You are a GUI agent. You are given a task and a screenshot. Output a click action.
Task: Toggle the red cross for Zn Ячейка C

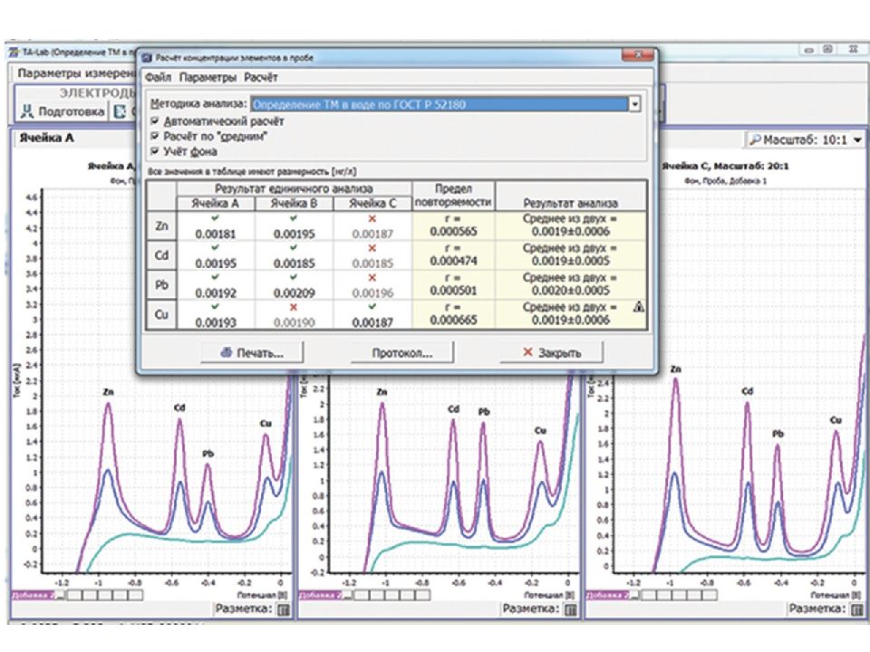(372, 219)
